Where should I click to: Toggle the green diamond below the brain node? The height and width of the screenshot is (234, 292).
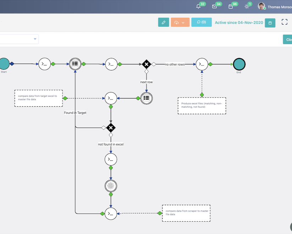click(x=111, y=195)
